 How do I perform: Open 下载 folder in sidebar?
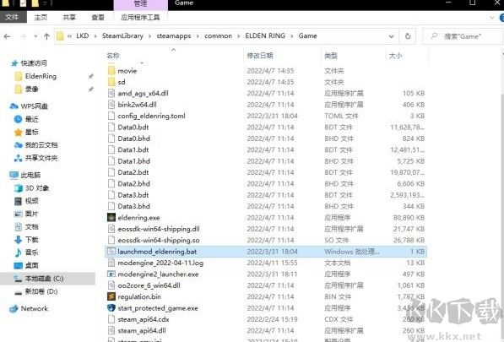31,240
